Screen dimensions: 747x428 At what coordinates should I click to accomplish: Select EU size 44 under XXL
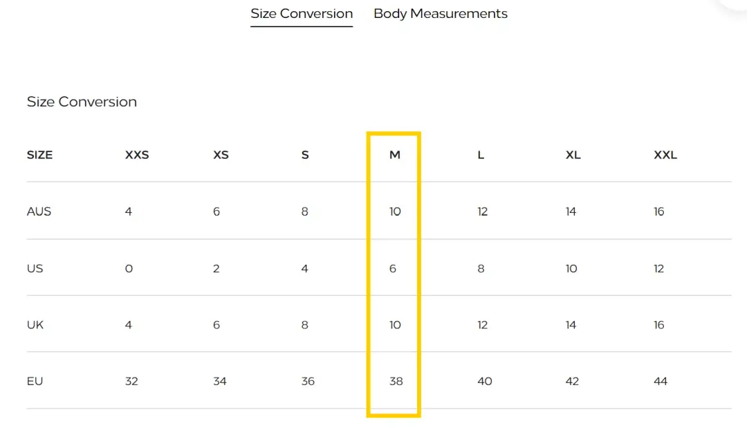661,381
